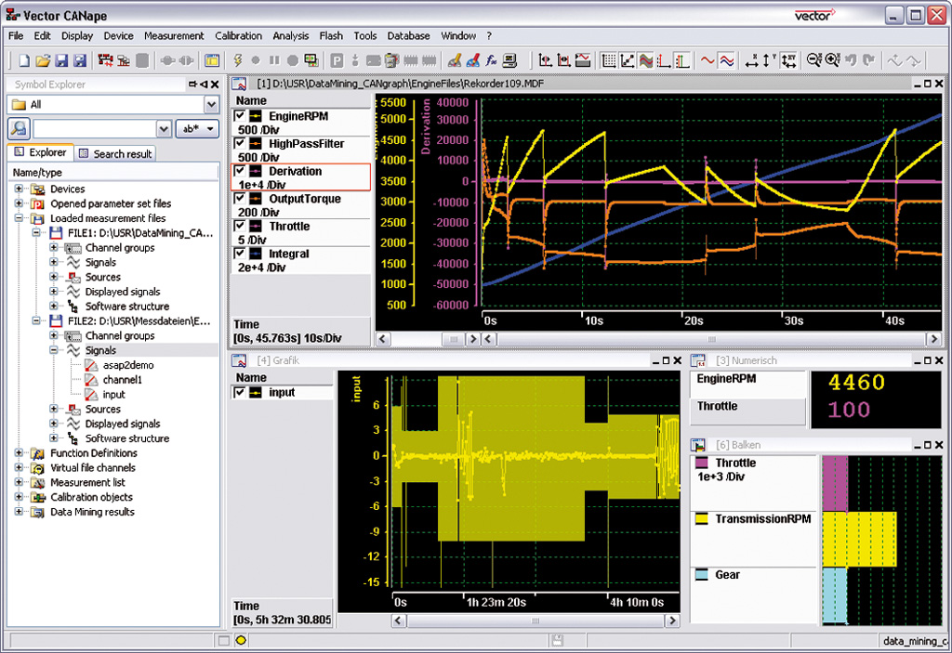Open the Calibration menu
Viewport: 952px width, 653px height.
238,36
